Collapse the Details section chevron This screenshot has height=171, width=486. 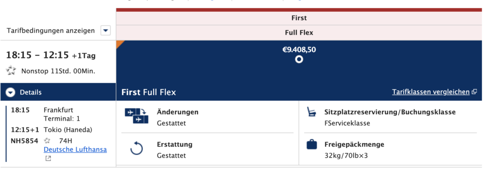(x=10, y=92)
